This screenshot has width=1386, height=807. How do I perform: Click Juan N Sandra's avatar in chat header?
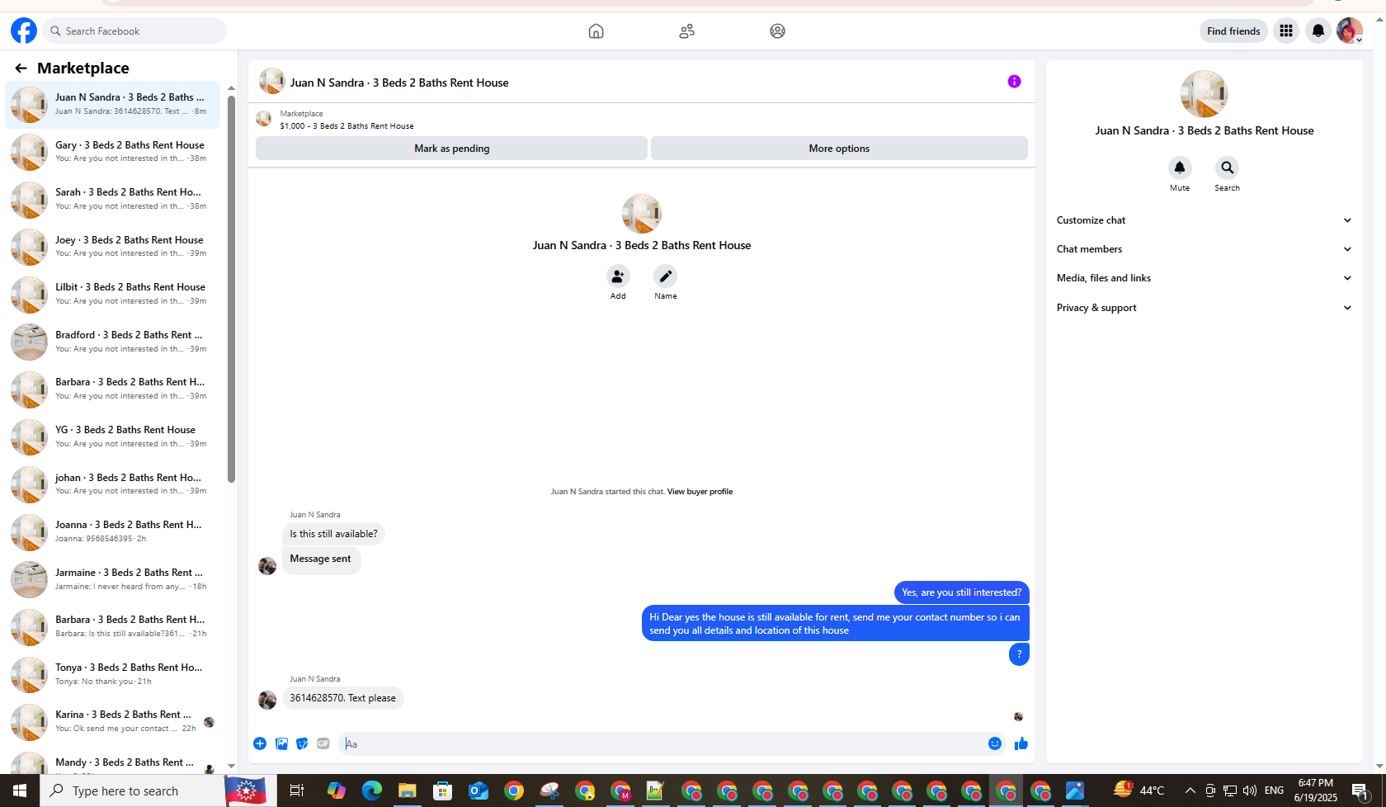[271, 82]
